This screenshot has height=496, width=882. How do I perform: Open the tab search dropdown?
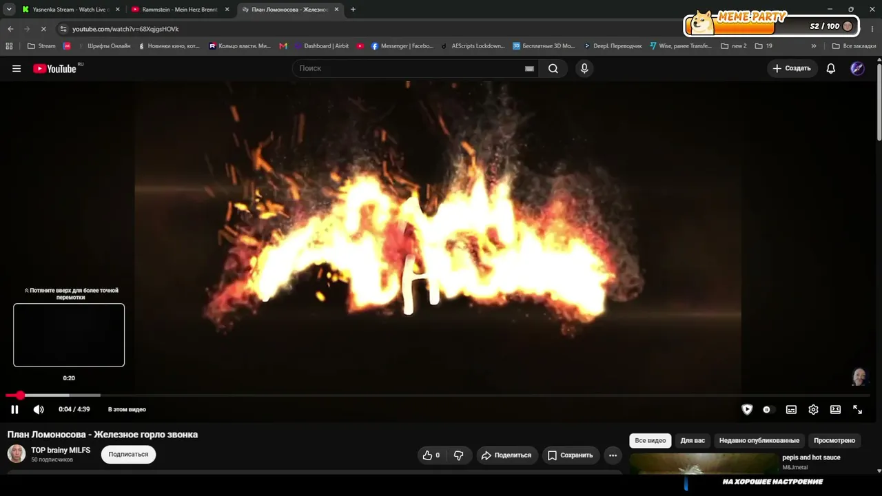click(8, 10)
